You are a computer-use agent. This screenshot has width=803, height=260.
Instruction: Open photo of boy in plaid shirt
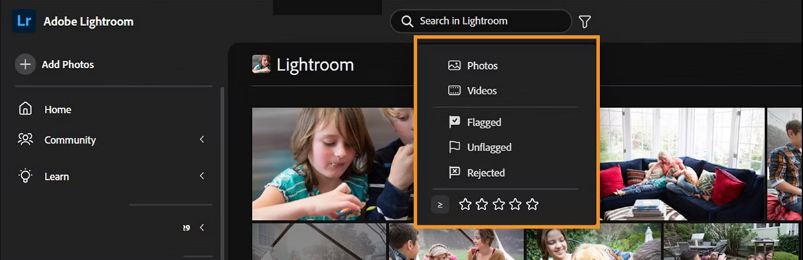(x=785, y=164)
